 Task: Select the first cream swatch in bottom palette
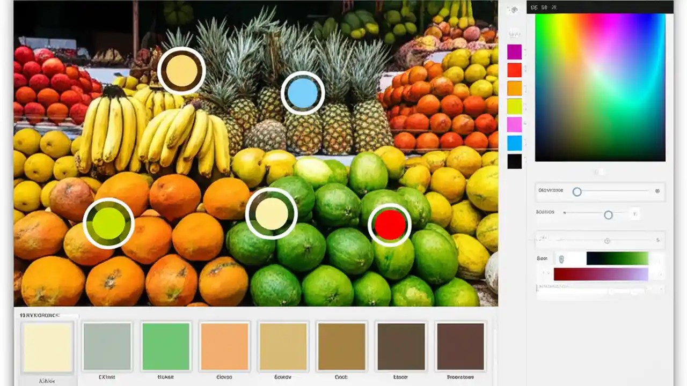click(48, 346)
